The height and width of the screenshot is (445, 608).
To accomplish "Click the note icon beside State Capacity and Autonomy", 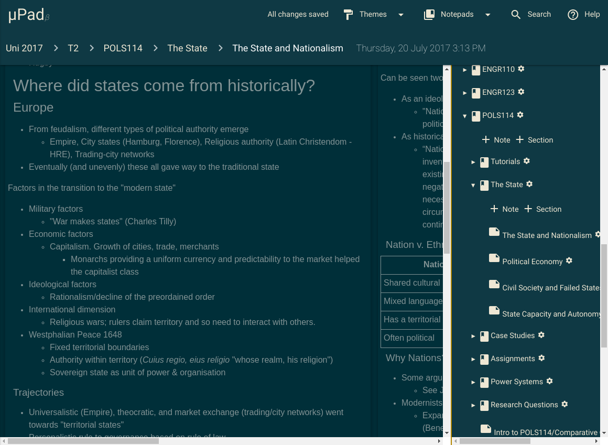I will [494, 310].
